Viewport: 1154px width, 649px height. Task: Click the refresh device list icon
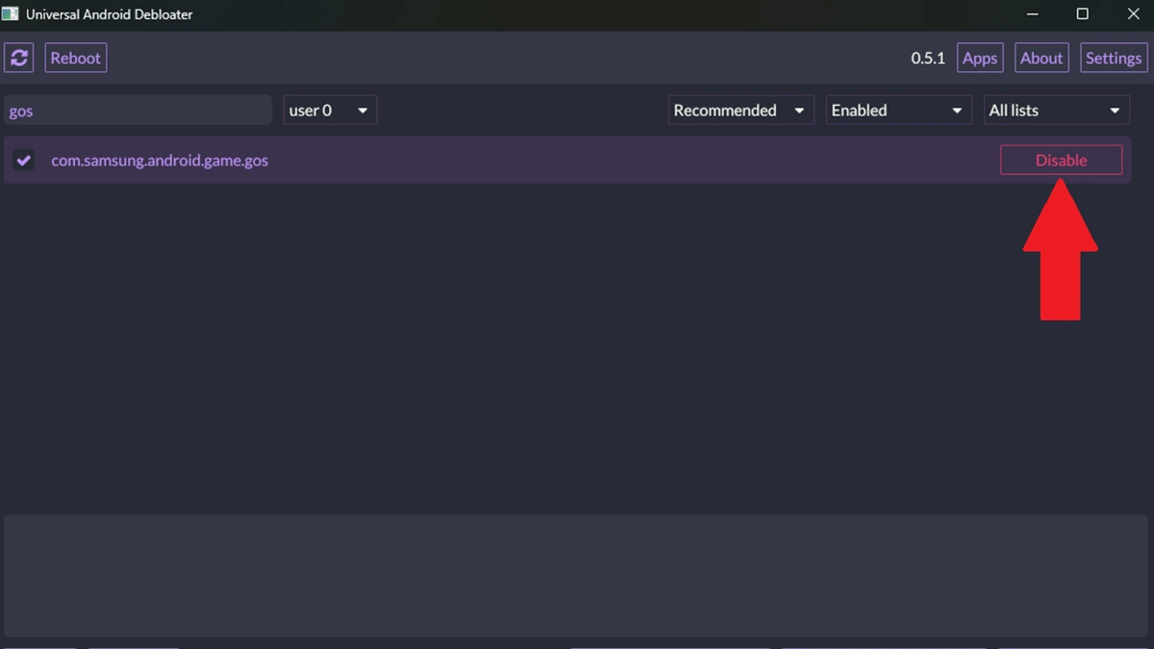coord(18,58)
